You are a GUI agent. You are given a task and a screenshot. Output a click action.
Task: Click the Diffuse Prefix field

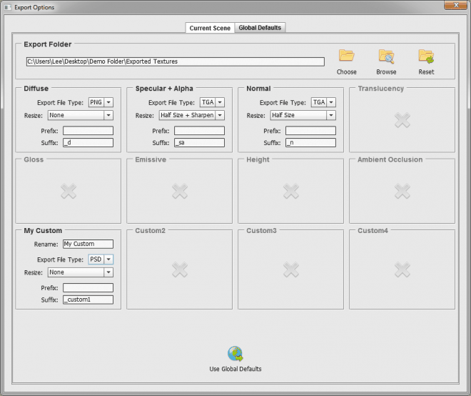(88, 131)
